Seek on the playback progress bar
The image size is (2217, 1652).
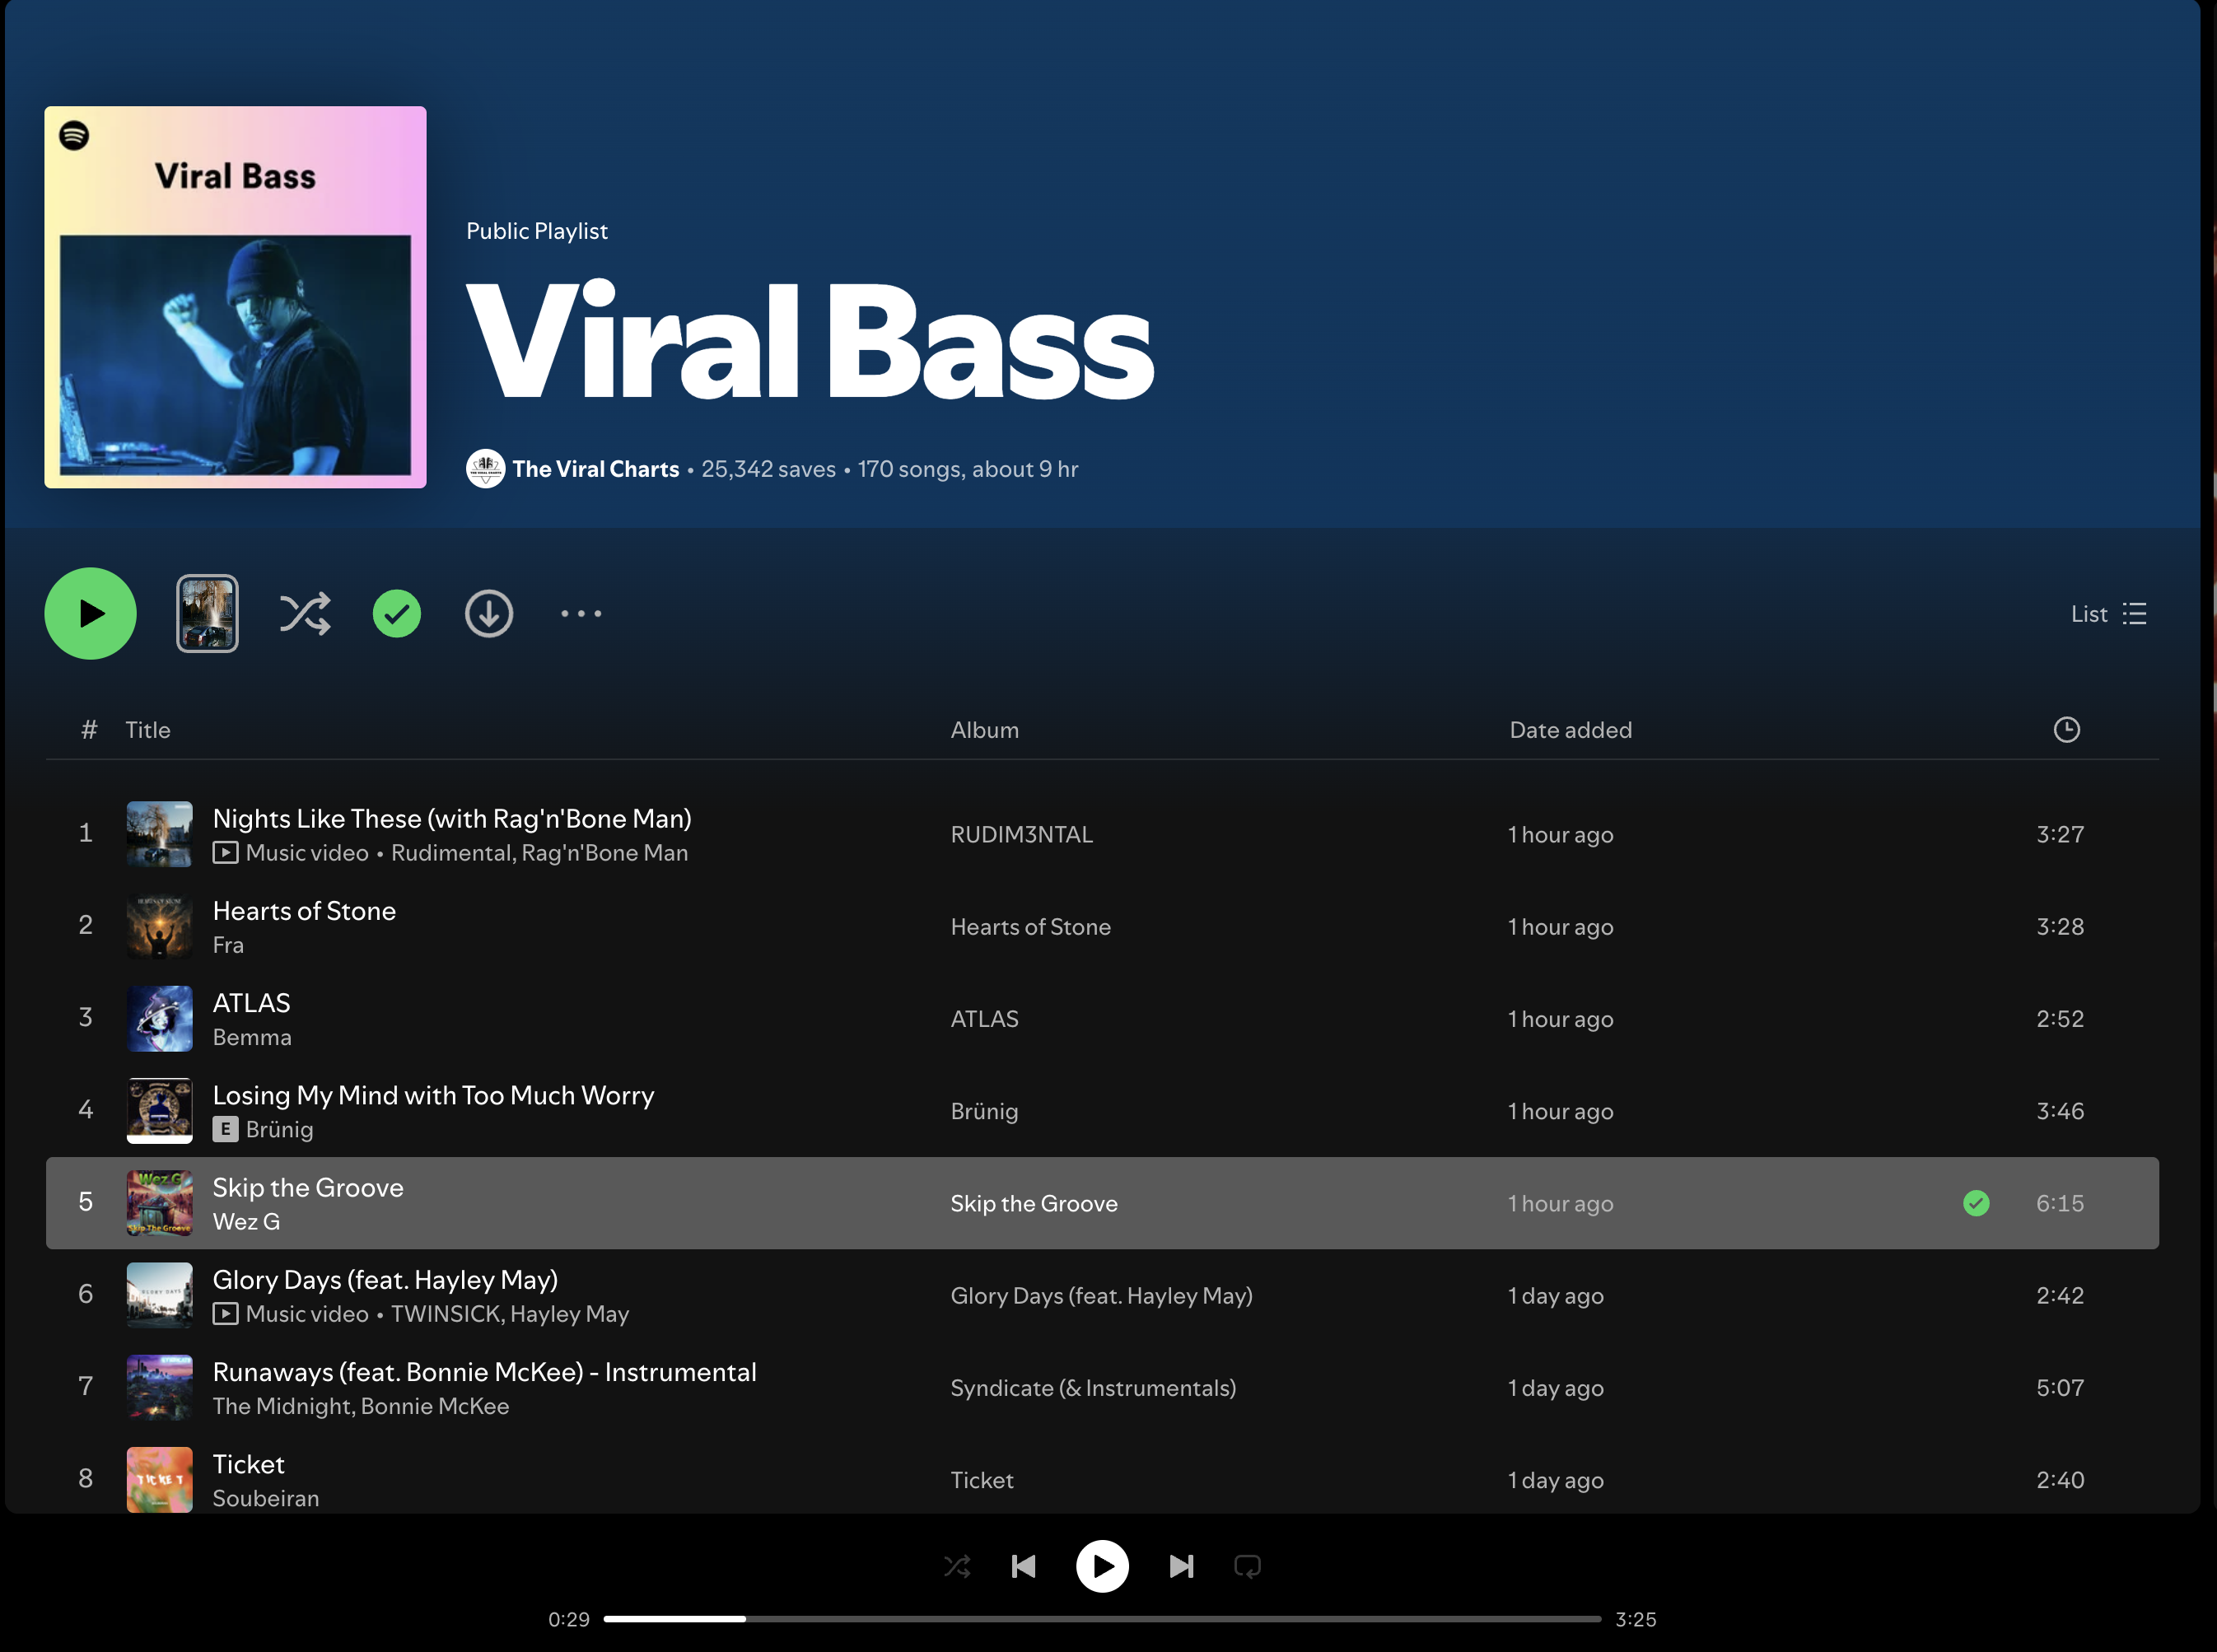pos(1100,1619)
